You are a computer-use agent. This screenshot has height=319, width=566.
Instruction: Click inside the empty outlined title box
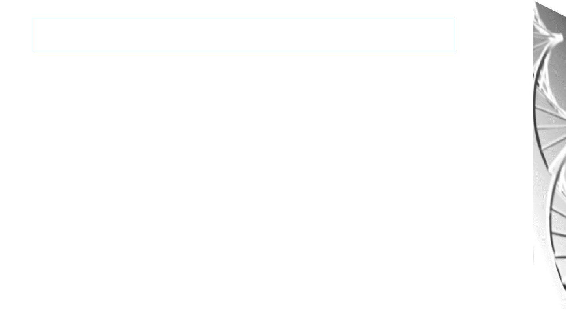243,35
